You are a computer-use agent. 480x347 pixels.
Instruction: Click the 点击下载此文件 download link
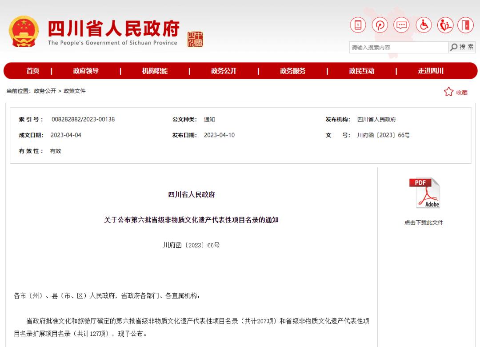[424, 222]
